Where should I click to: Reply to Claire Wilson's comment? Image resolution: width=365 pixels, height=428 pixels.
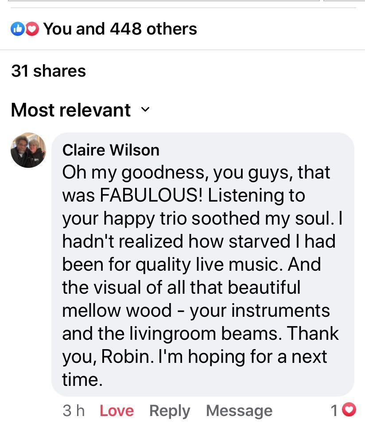(170, 411)
